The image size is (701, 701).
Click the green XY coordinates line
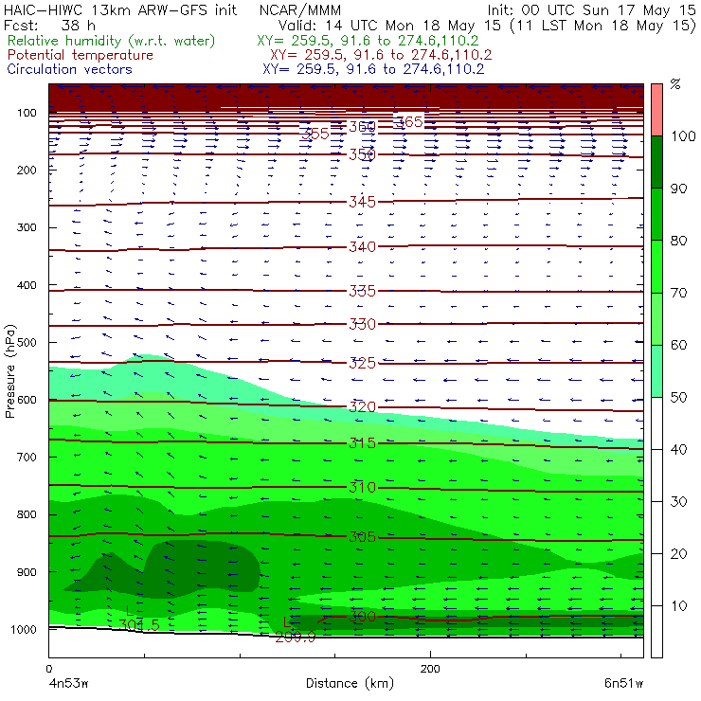click(368, 41)
